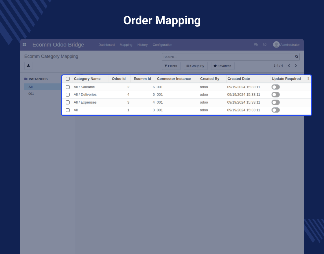Go to next page arrow
324x254 pixels.
(296, 66)
